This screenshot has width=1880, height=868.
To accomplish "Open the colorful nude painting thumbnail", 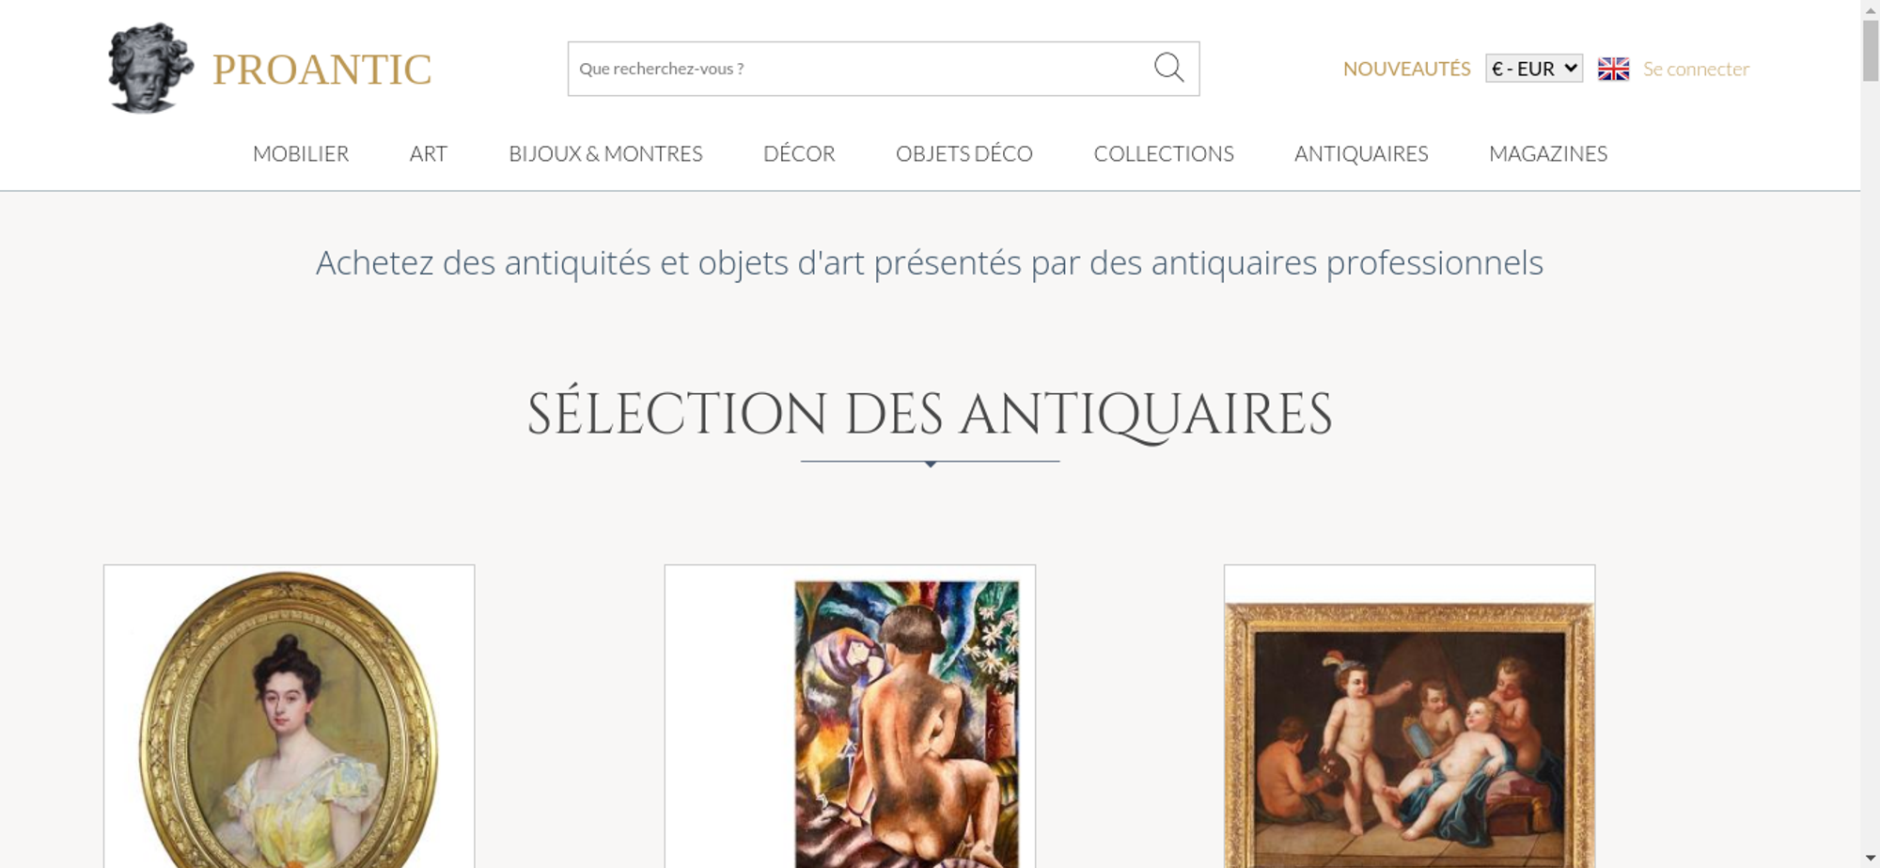I will pyautogui.click(x=850, y=717).
